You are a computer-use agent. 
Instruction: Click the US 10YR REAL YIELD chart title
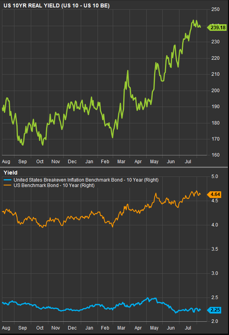(57, 5)
